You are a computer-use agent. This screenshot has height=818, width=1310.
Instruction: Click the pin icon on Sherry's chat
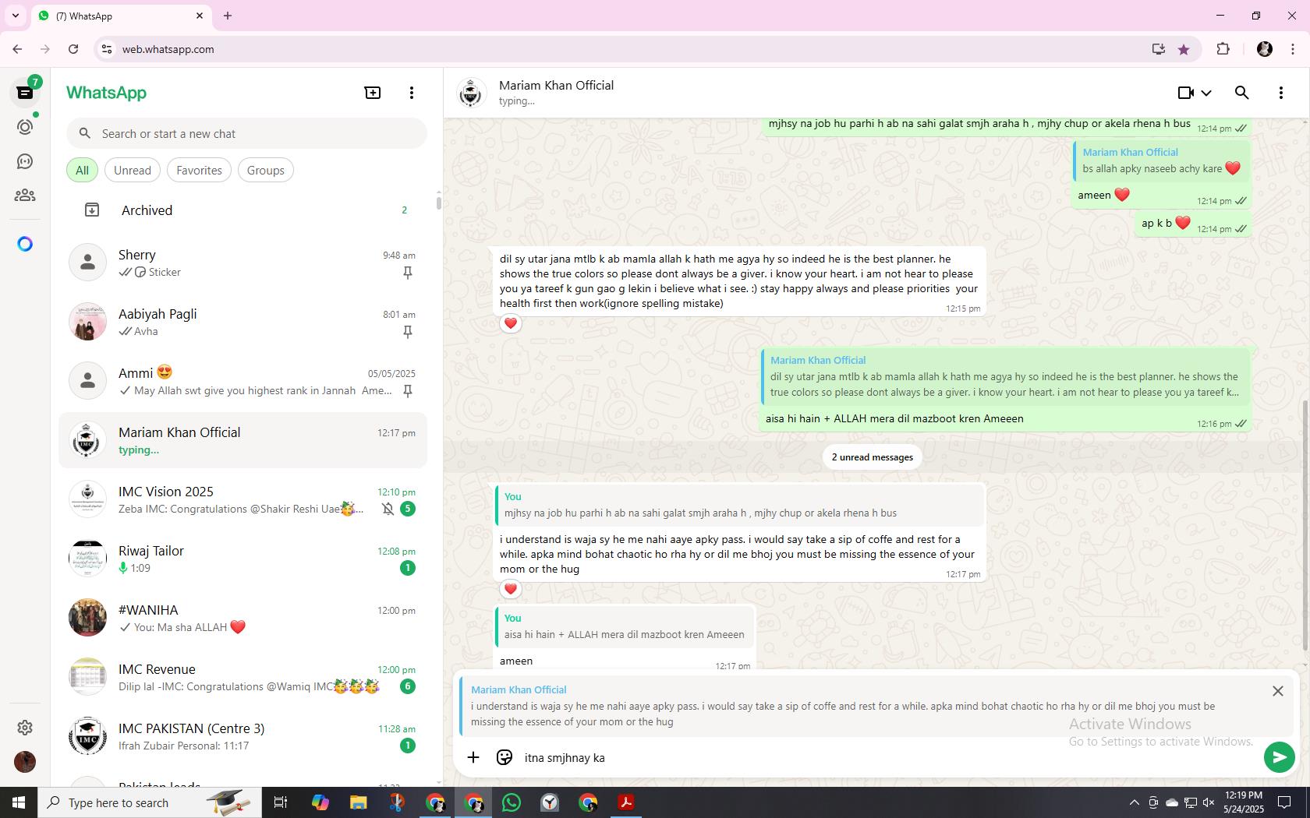point(407,272)
